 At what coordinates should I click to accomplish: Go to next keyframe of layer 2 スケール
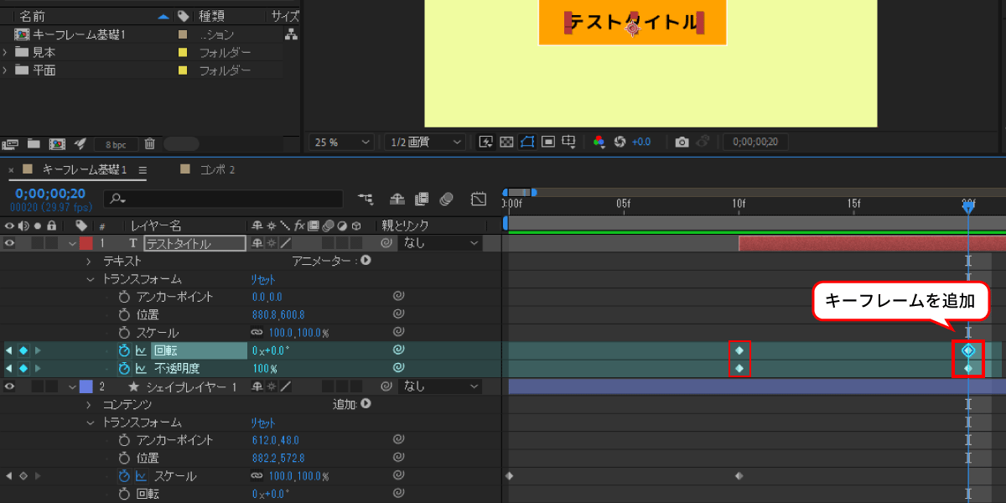coord(38,476)
